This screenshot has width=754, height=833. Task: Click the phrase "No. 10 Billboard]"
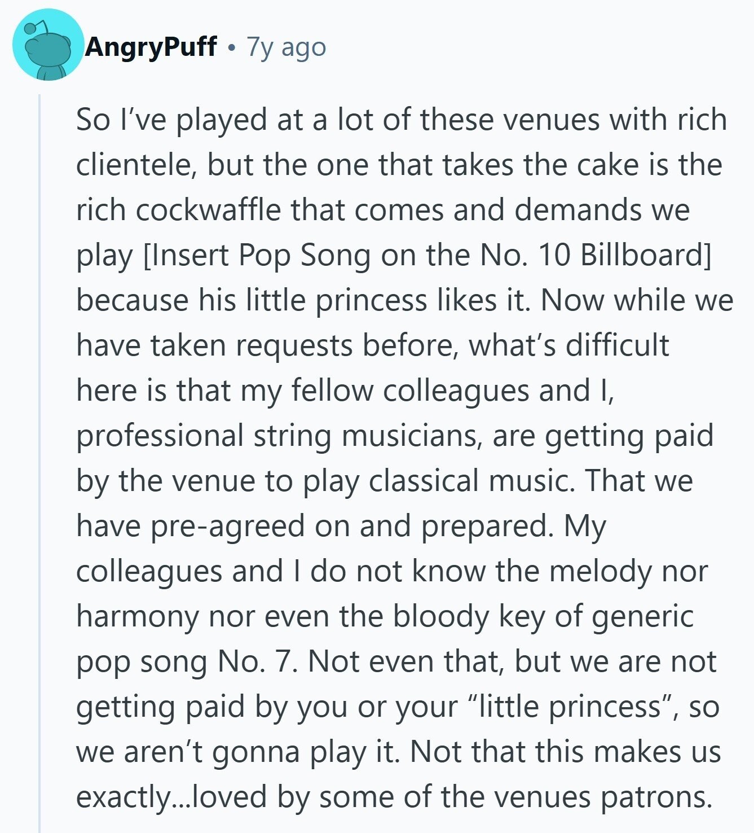pos(596,255)
